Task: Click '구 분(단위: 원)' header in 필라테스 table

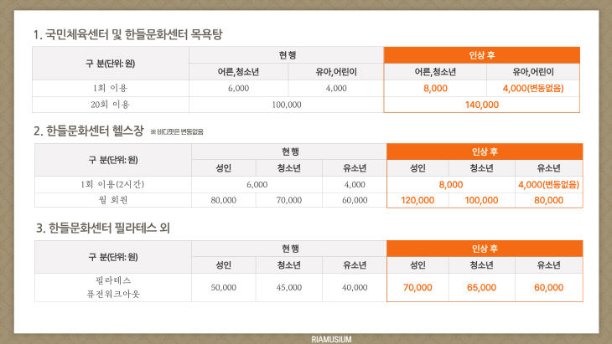Action: click(x=112, y=257)
